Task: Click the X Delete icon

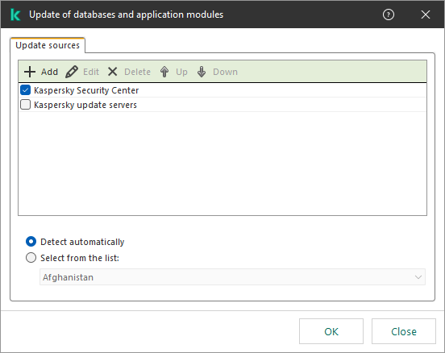Action: tap(112, 72)
